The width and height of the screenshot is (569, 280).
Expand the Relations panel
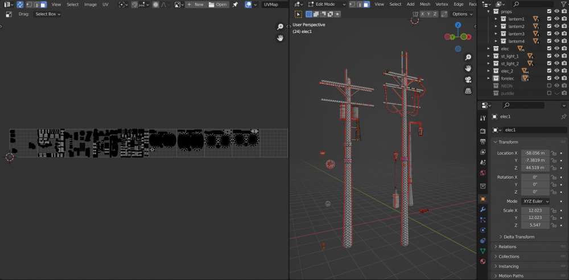[x=507, y=246]
